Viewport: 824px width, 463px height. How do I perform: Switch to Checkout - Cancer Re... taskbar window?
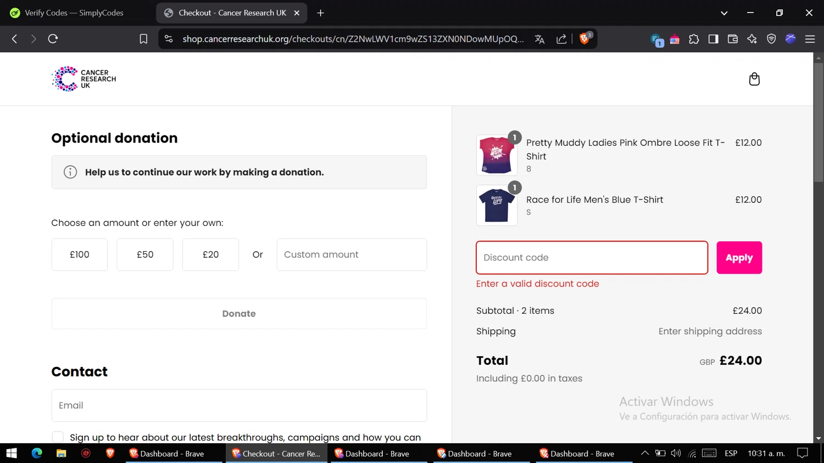pos(276,454)
